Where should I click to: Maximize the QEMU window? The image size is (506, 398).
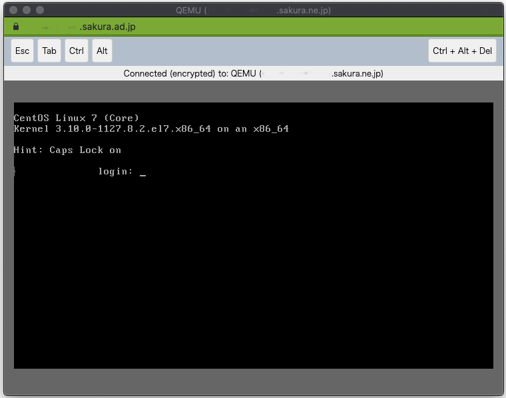pyautogui.click(x=40, y=10)
